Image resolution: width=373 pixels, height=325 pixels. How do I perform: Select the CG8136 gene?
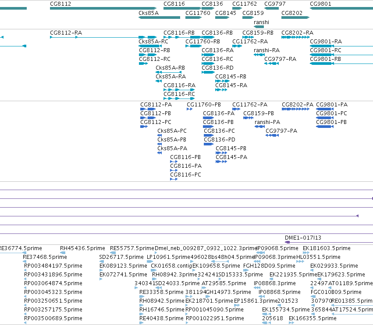click(208, 8)
